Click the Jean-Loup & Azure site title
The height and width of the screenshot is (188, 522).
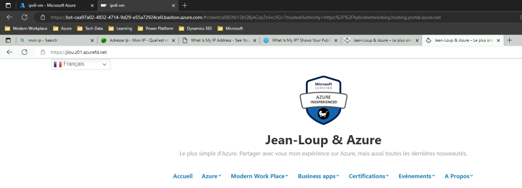pos(323,140)
